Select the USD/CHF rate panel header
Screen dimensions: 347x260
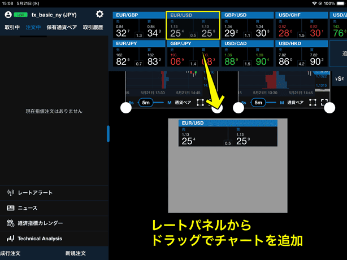coord(301,15)
